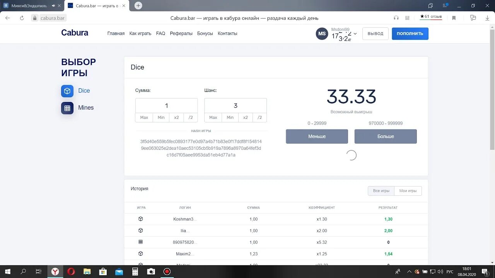Open FAQ menu item
Image resolution: width=495 pixels, height=278 pixels.
(x=160, y=34)
